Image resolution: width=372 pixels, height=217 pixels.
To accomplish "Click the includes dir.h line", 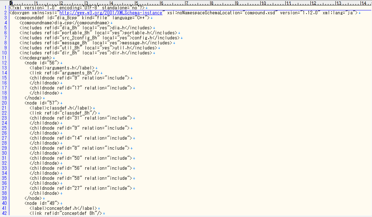I will [x=86, y=53].
